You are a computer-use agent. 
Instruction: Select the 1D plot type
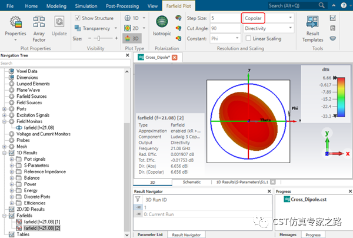pyautogui.click(x=131, y=18)
